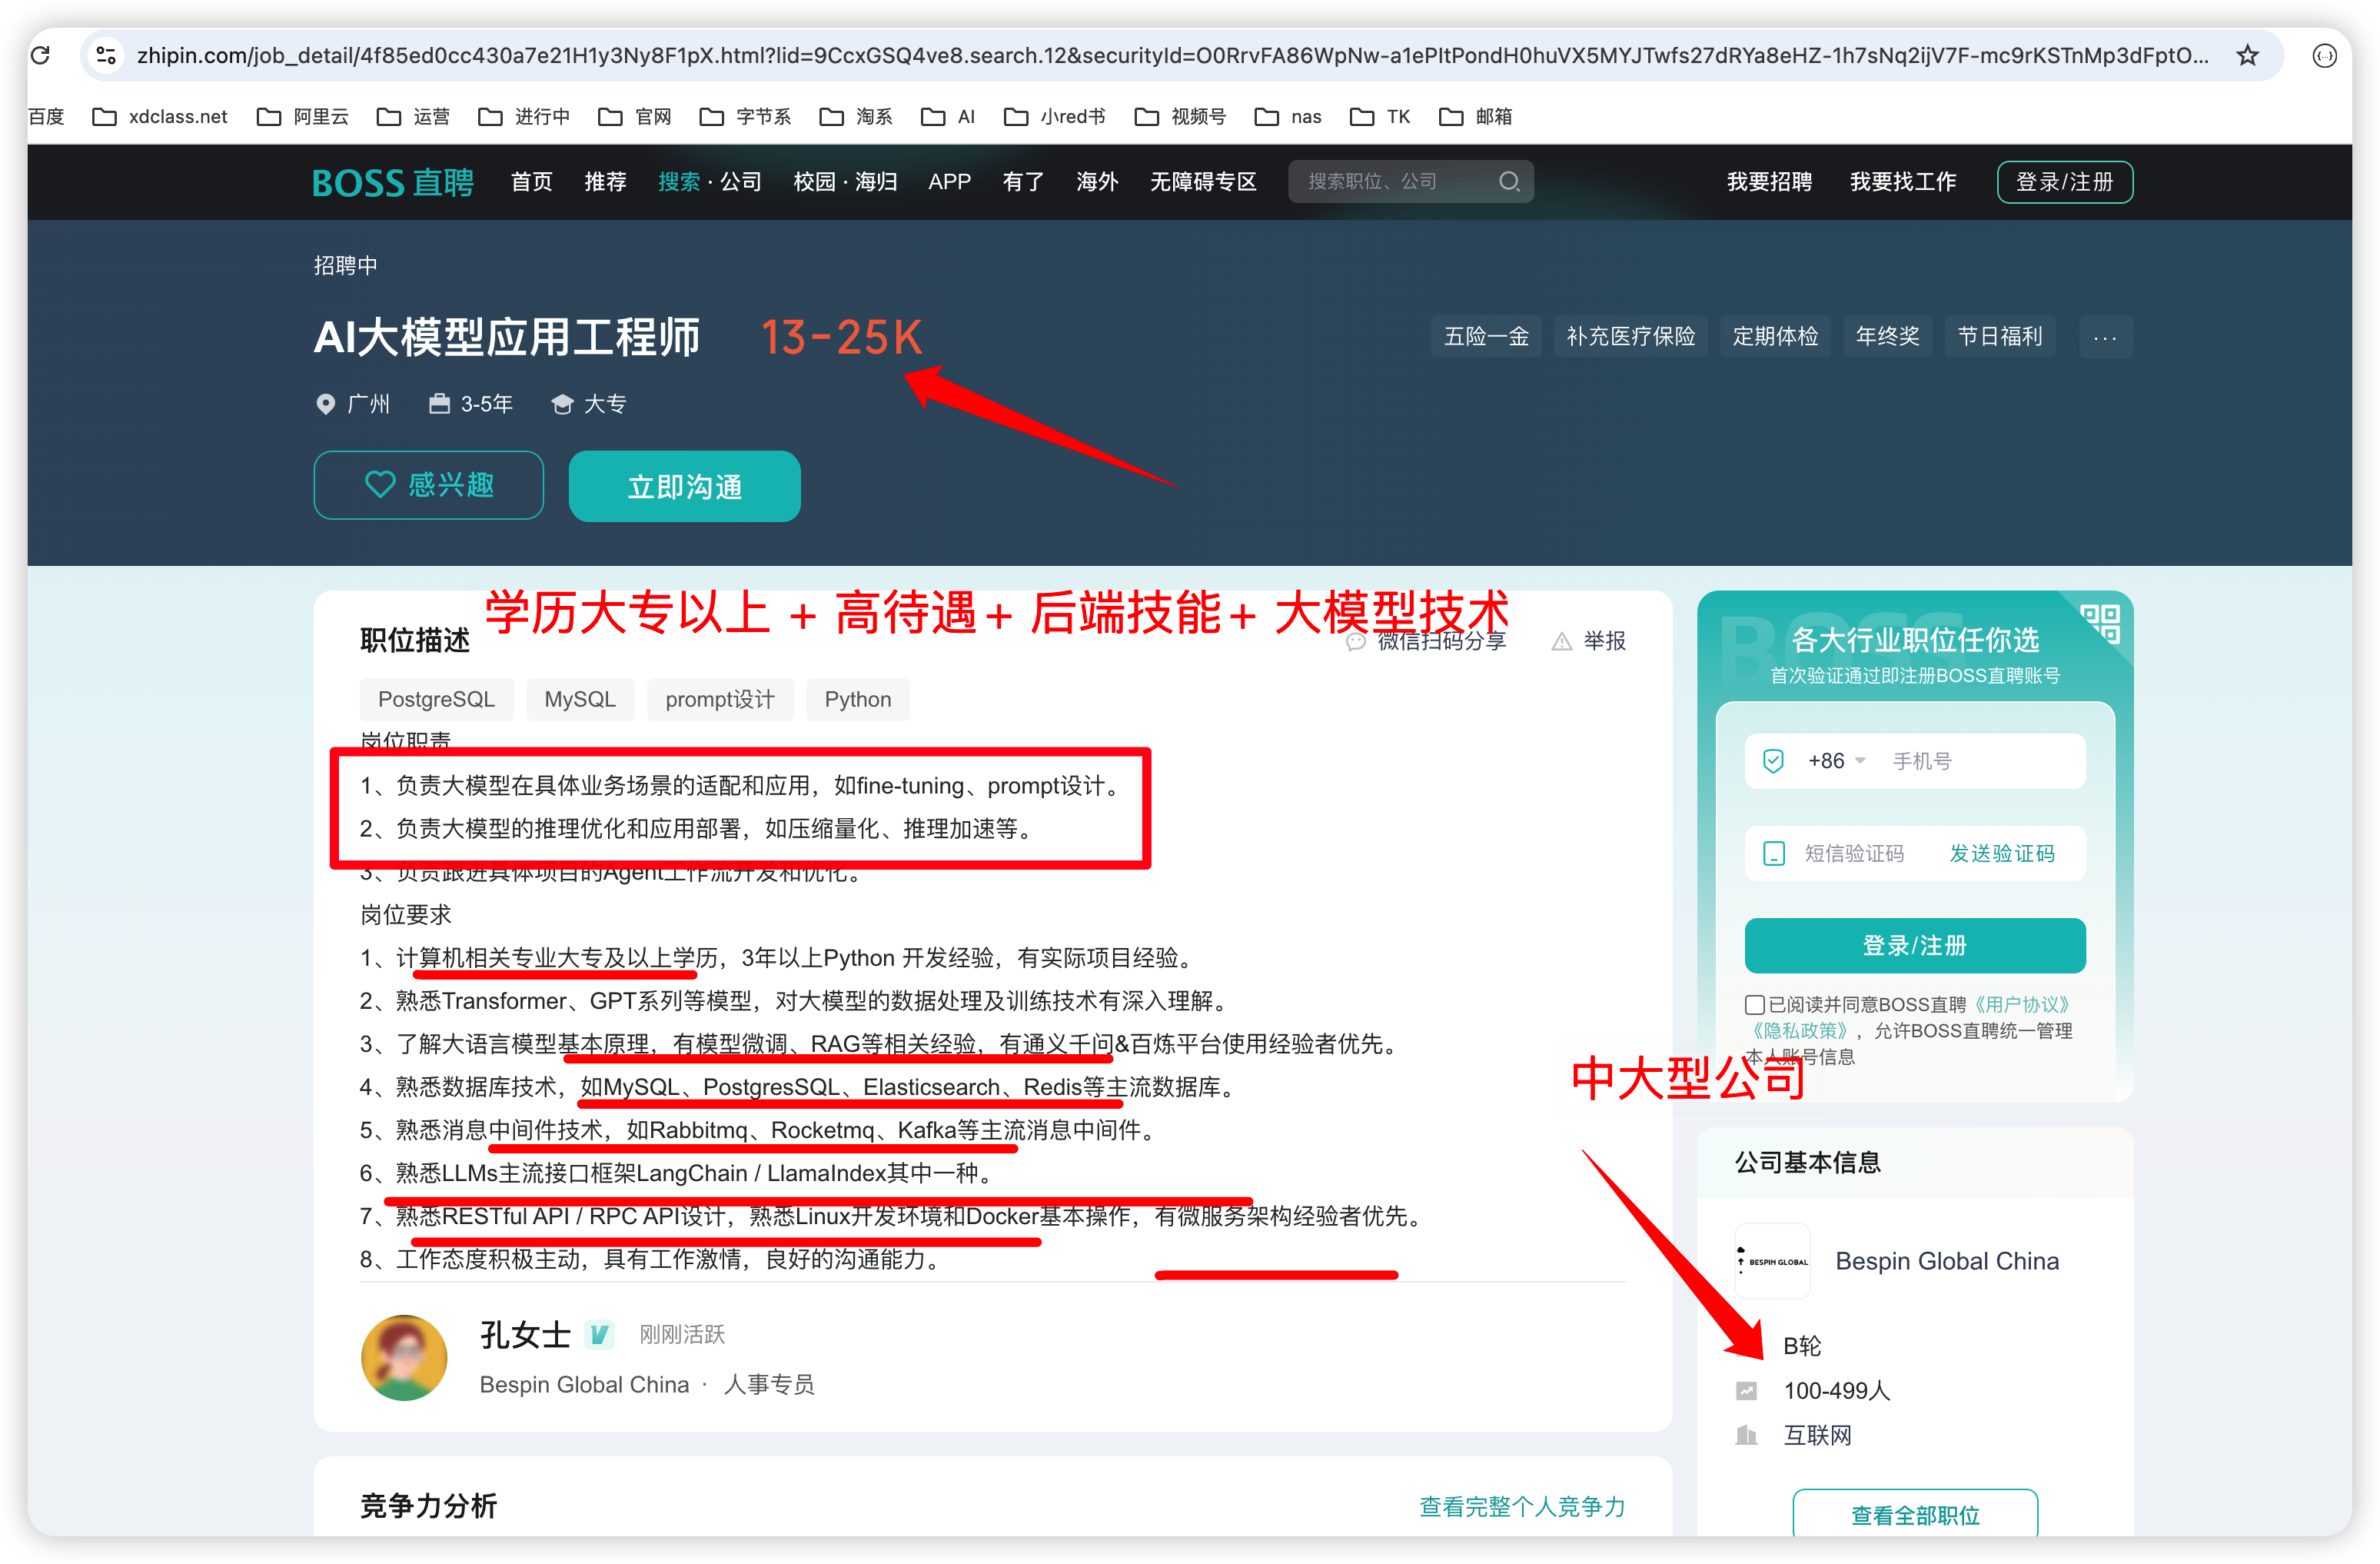Viewport: 2380px width, 1564px height.
Task: Click the BOSS直聘 logo
Action: (x=392, y=182)
